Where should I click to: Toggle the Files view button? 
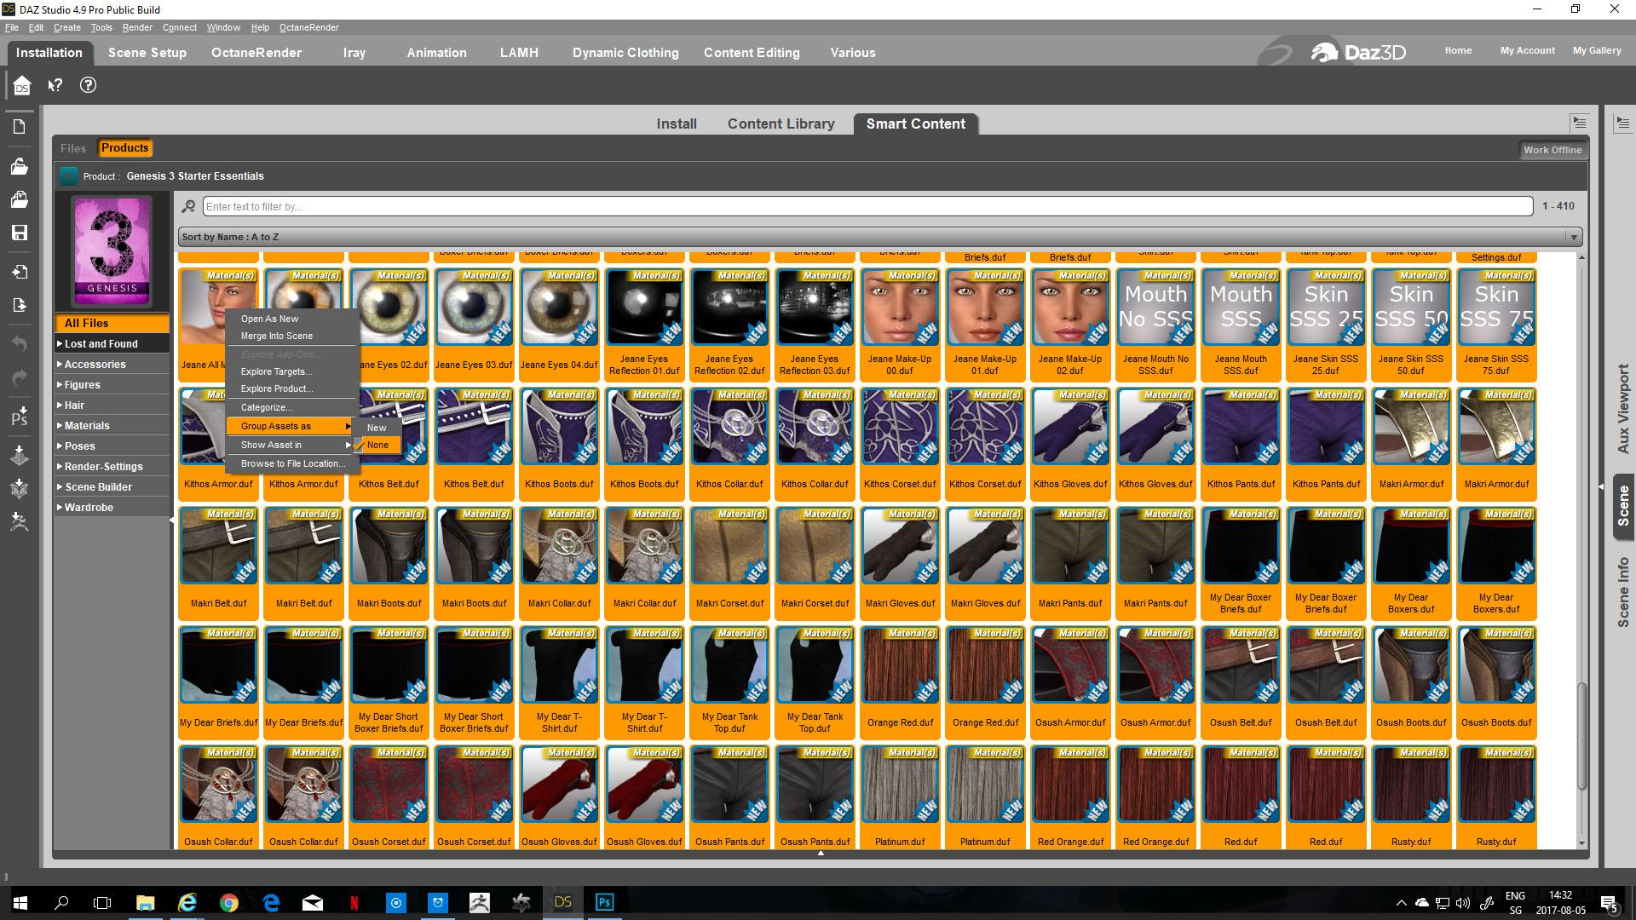tap(73, 148)
